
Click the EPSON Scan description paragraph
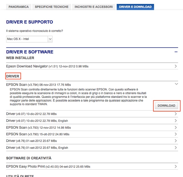78,97
